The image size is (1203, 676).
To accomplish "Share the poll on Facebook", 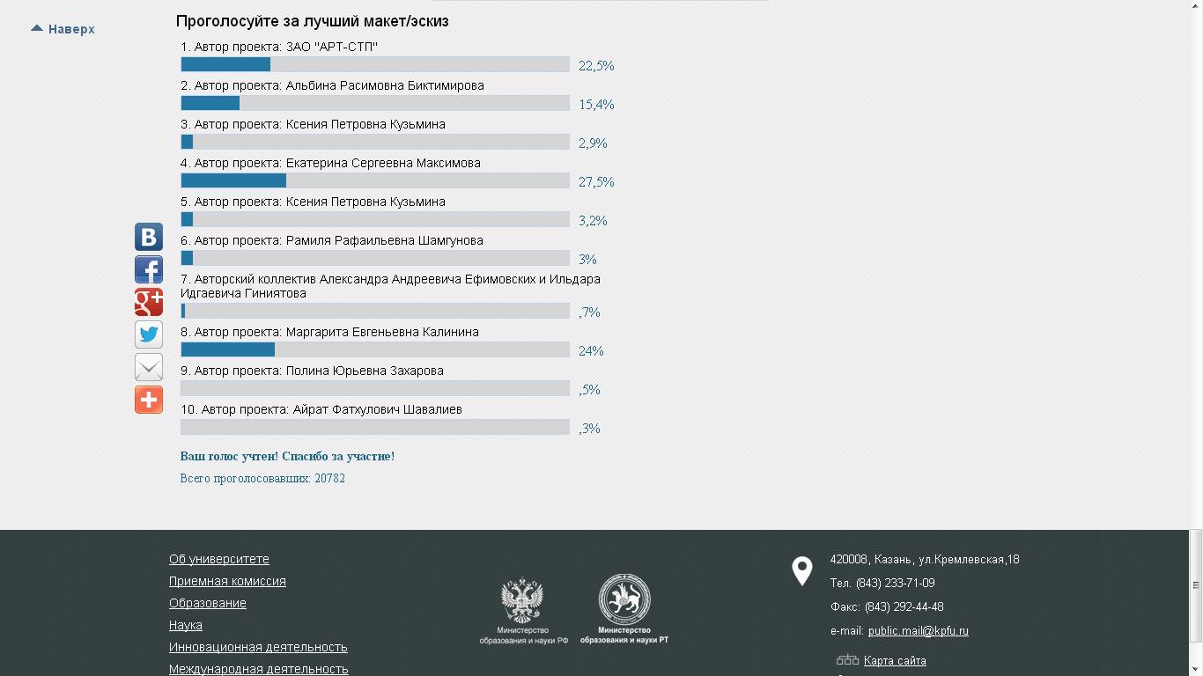I will 149,269.
